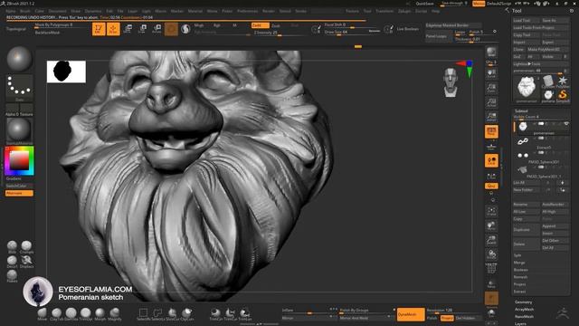Screen dimensions: 579x326
Task: Select the Blob brush on left shelf
Action: point(12,247)
